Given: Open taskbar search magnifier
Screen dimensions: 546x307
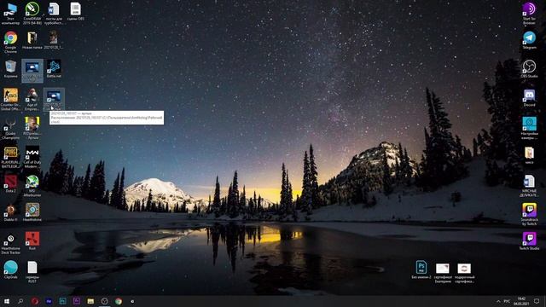Looking at the screenshot, I should click(20, 301).
